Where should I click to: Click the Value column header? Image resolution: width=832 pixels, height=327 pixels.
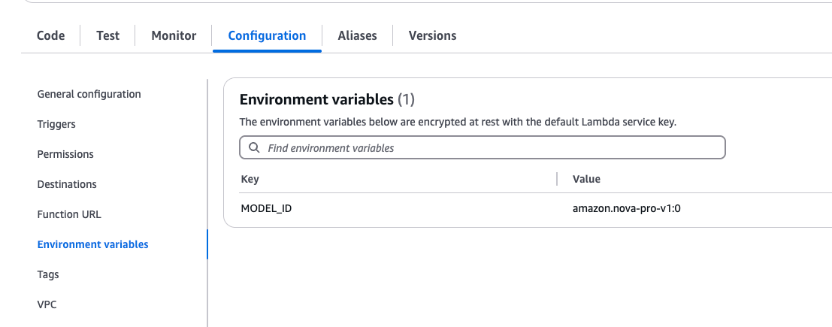pyautogui.click(x=586, y=179)
